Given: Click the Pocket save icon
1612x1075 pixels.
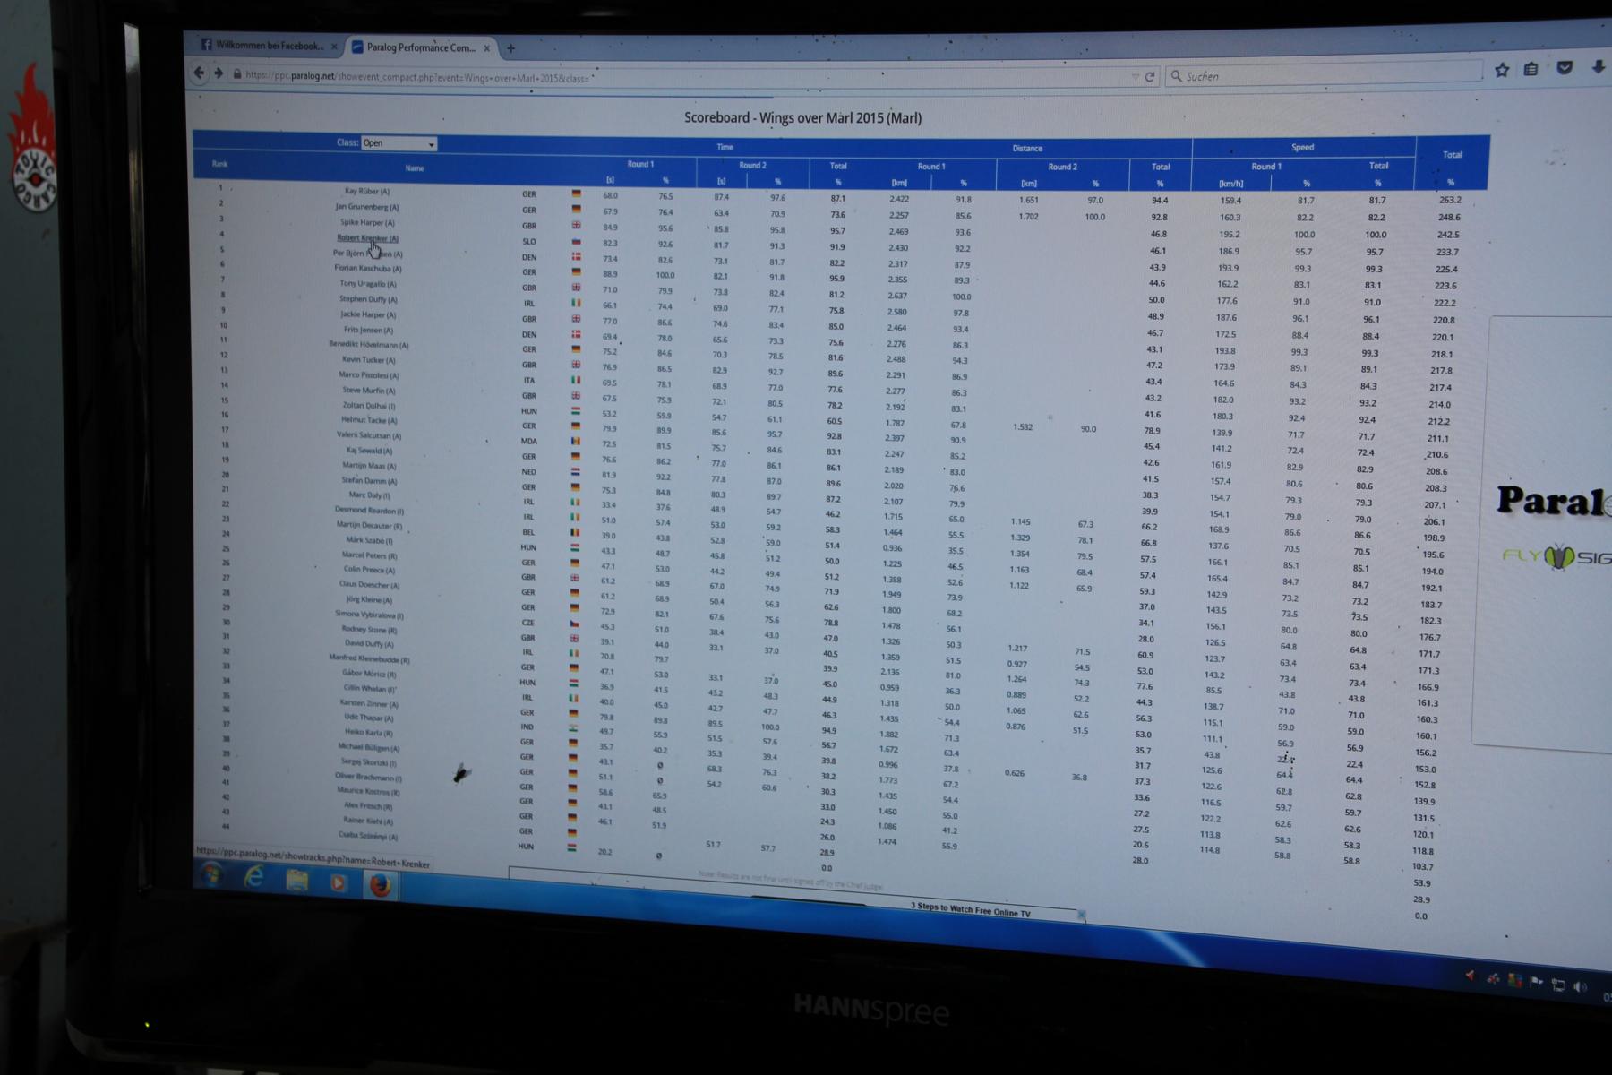Looking at the screenshot, I should pos(1565,68).
